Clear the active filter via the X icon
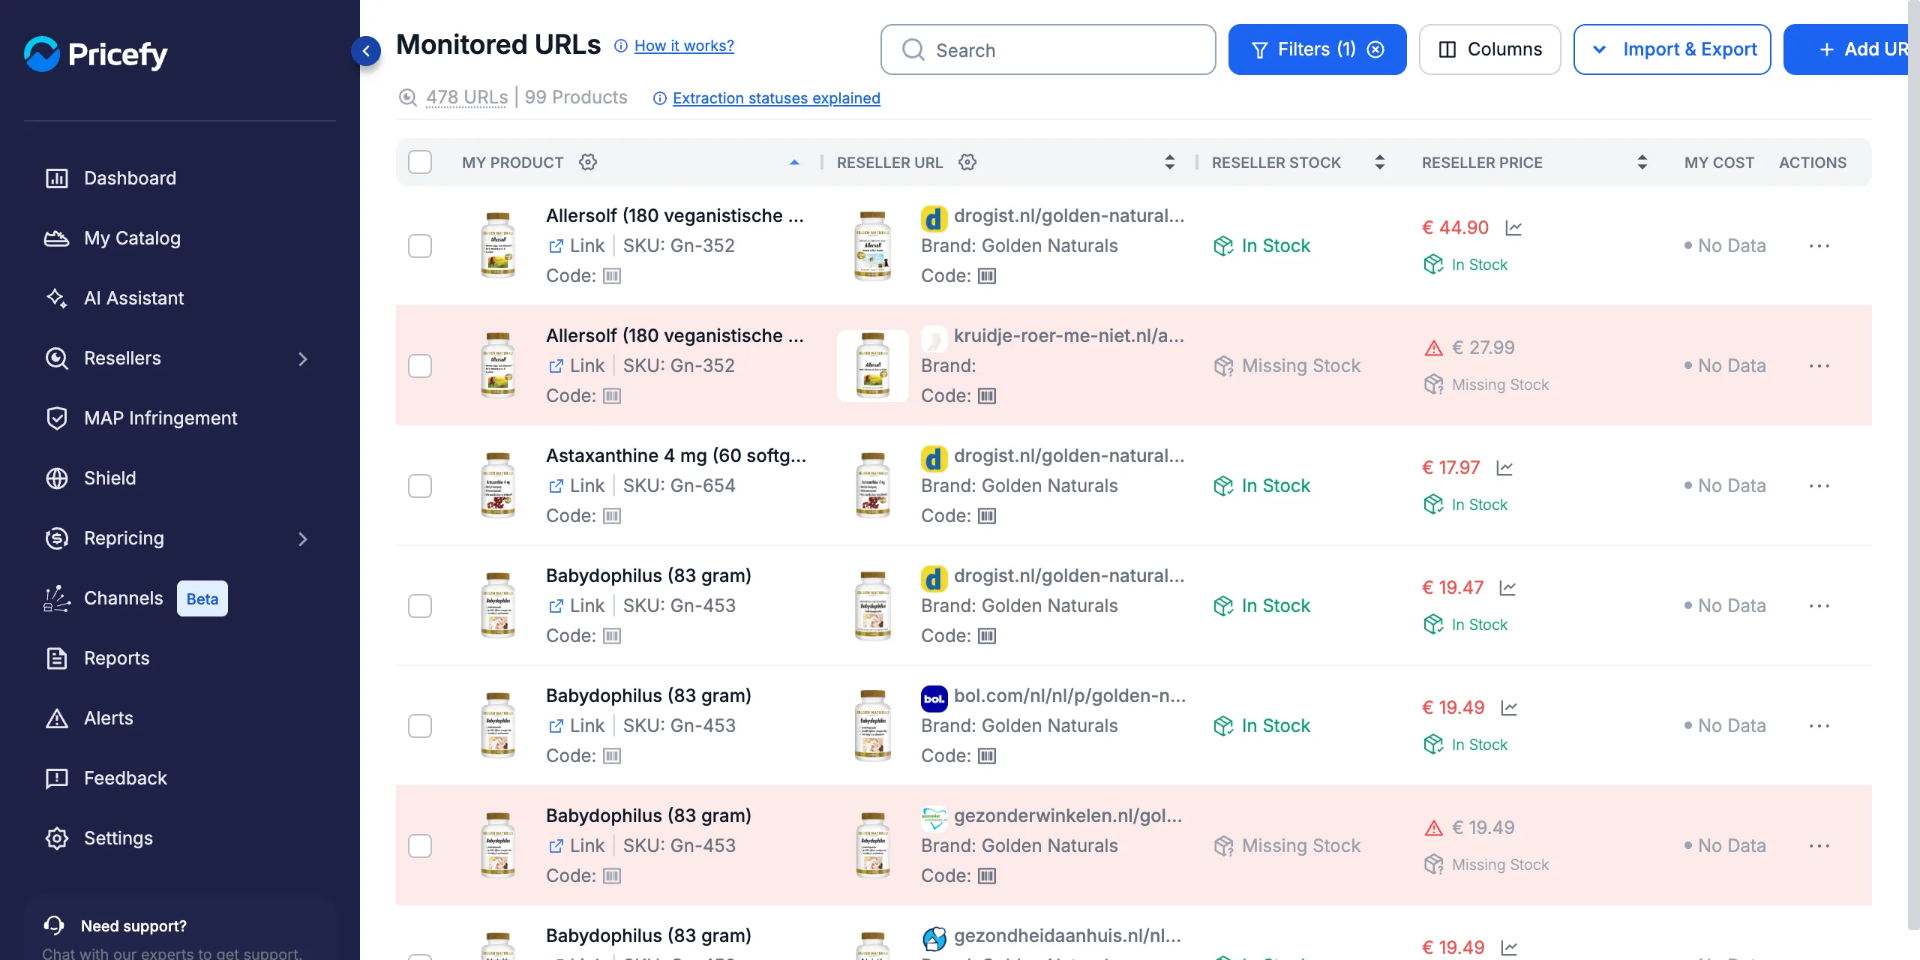 (1375, 49)
